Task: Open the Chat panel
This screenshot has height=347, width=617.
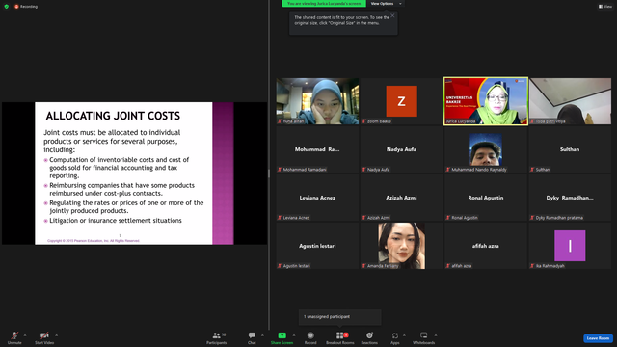Action: (252, 337)
